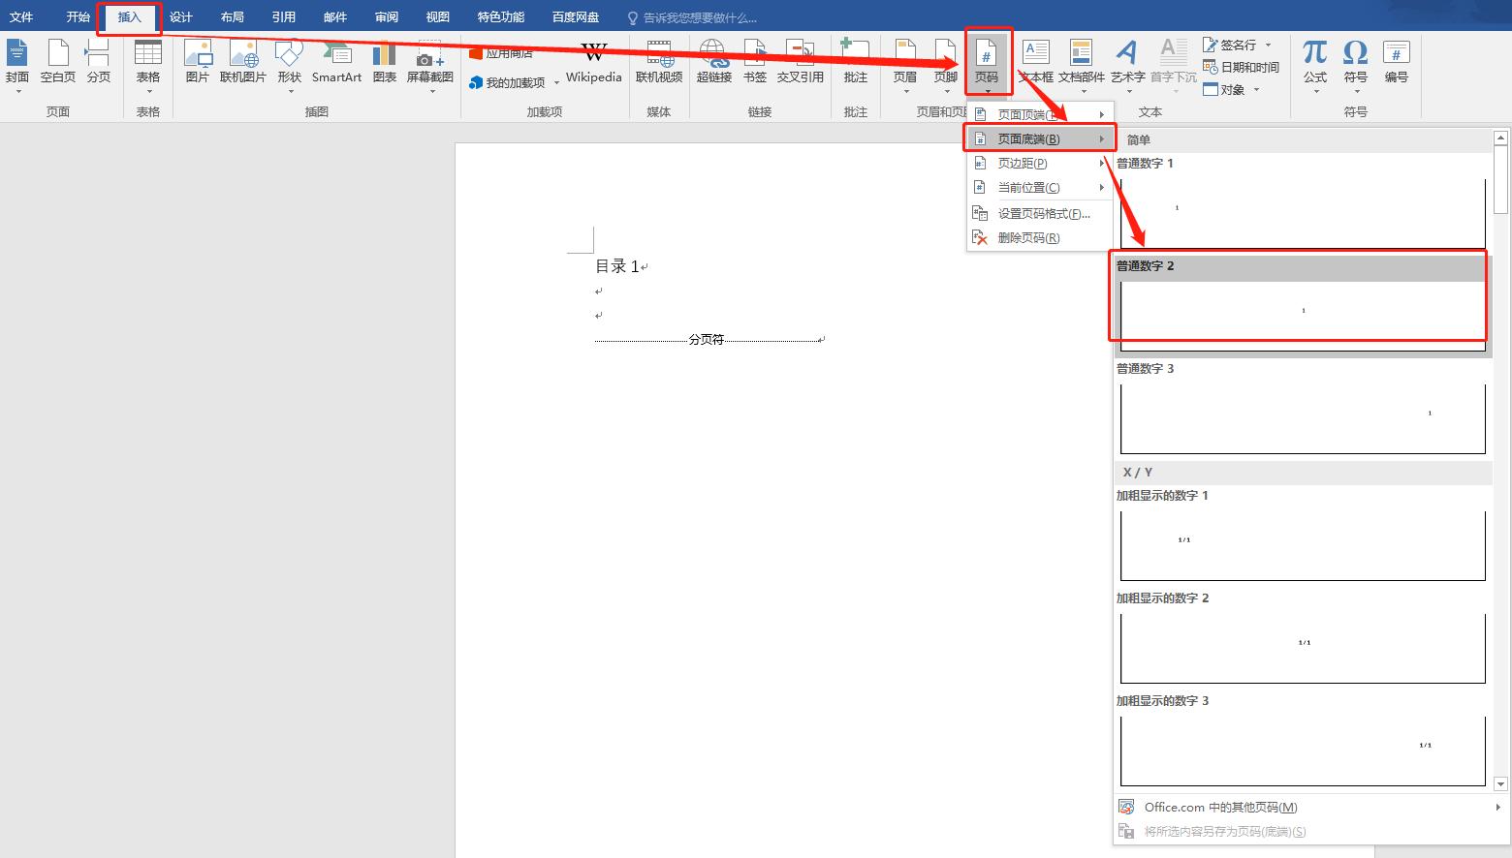Image resolution: width=1512 pixels, height=858 pixels.
Task: Click the page number (页码) button
Action: coord(987,64)
